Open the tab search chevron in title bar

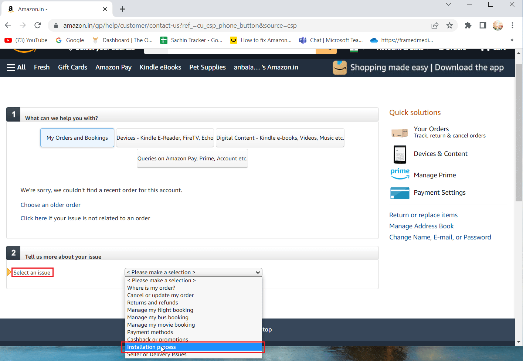pyautogui.click(x=448, y=4)
